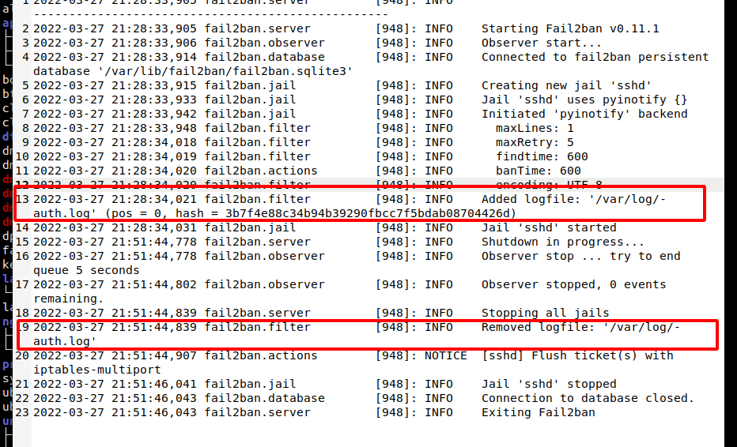This screenshot has height=447, width=737.
Task: Select "Jail 'sshd' started" message
Action: 549,227
